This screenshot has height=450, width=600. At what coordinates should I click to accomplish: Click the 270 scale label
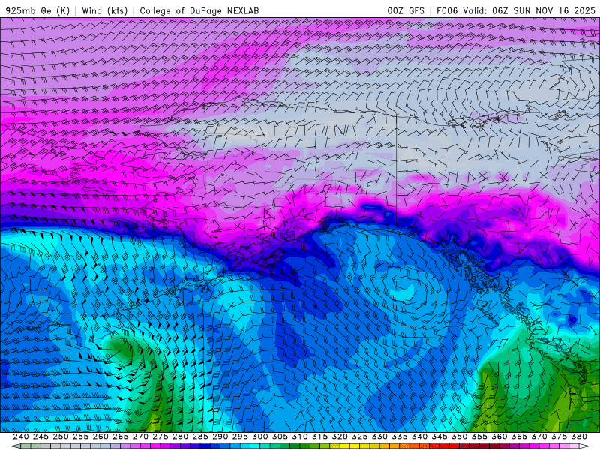coord(140,436)
